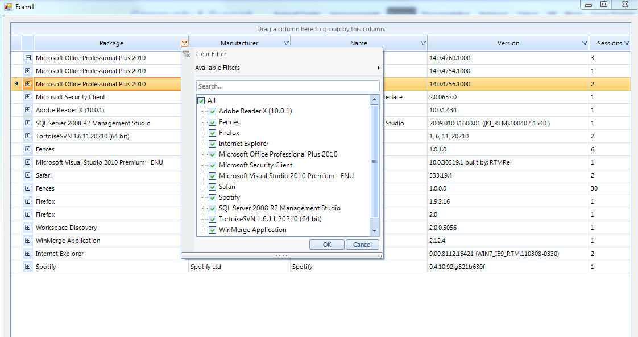638x337 pixels.
Task: Expand the Spotify row
Action: 28,266
